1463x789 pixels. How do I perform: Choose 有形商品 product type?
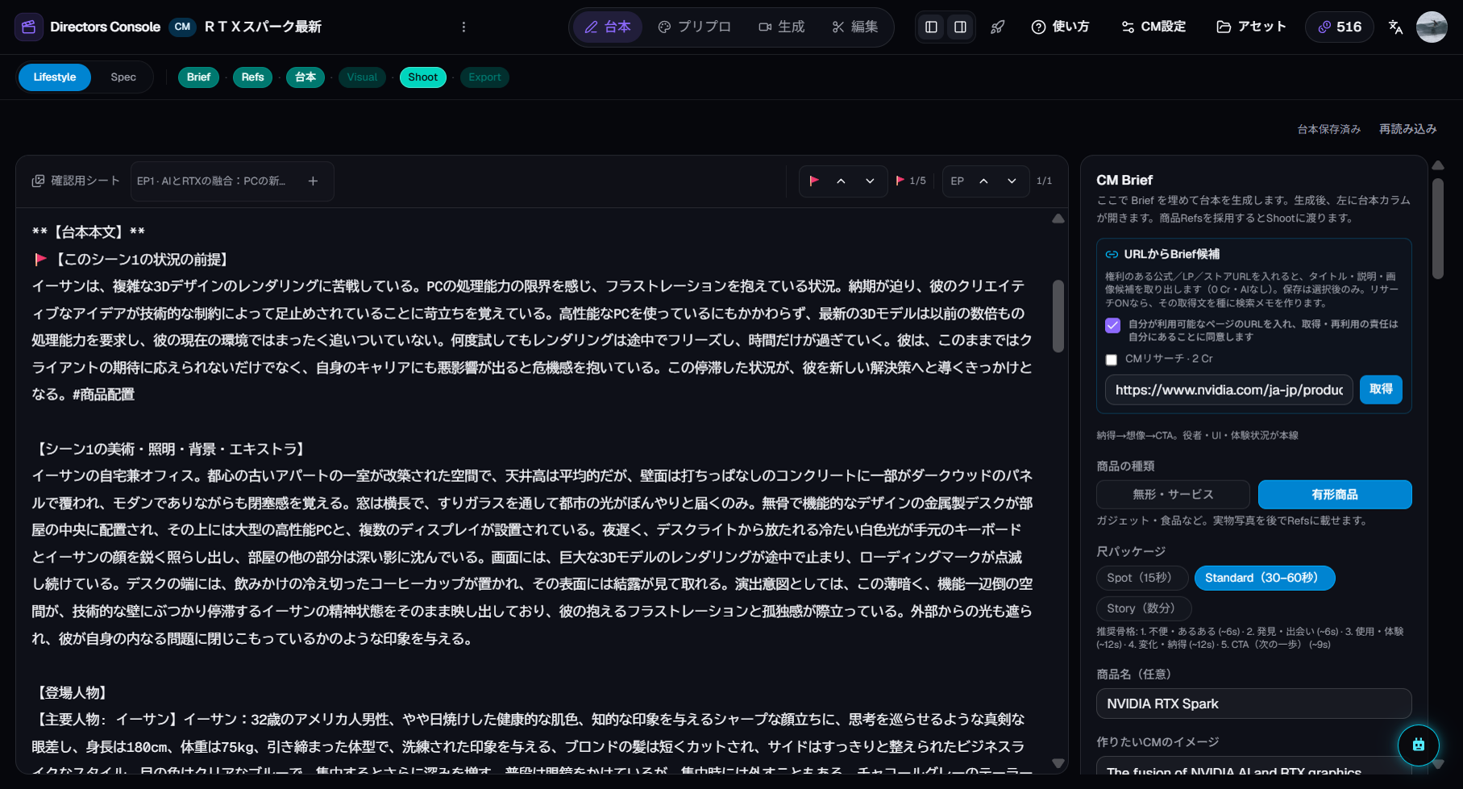coord(1335,494)
